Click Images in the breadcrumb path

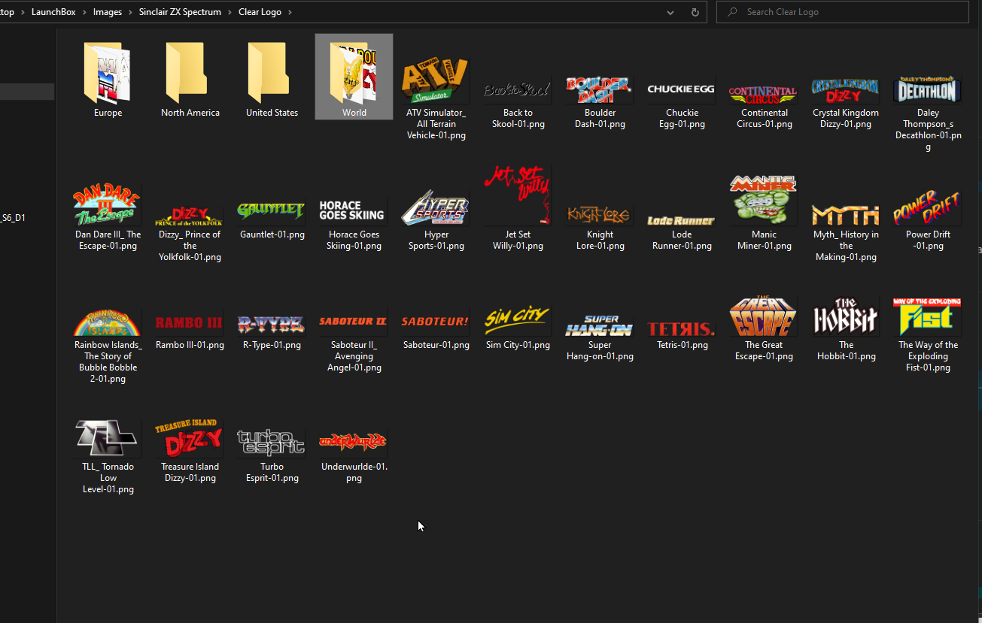pyautogui.click(x=108, y=12)
